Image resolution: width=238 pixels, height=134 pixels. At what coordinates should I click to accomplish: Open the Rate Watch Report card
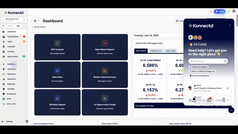click(105, 47)
